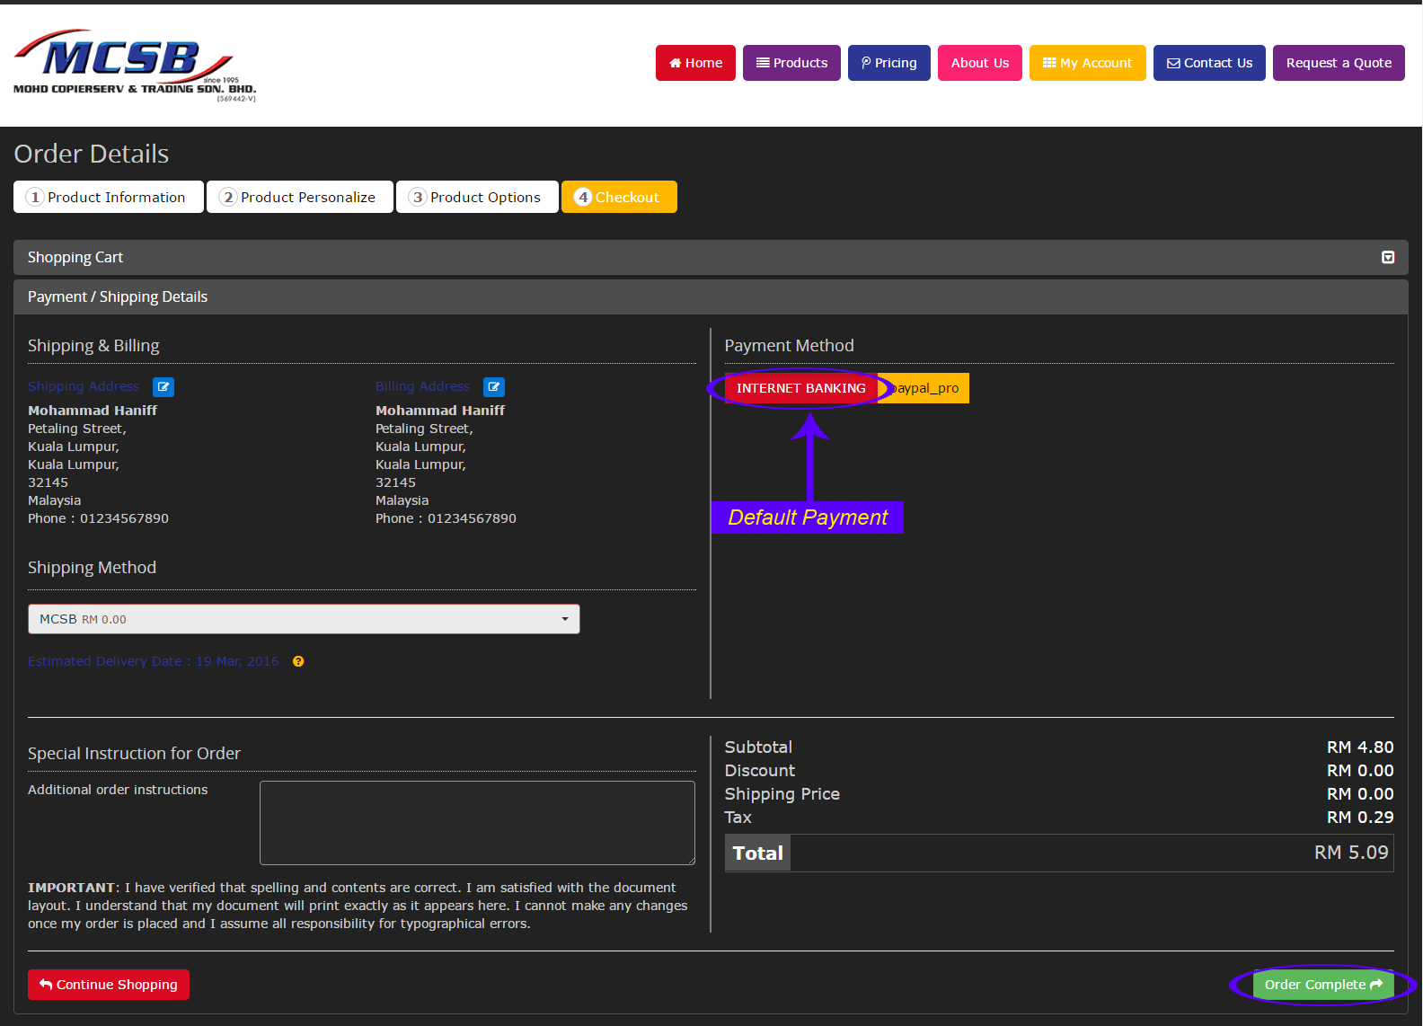The image size is (1423, 1026).
Task: Select step 4 Checkout tab
Action: [619, 197]
